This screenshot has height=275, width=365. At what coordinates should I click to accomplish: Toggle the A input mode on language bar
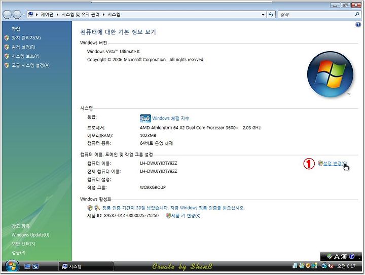click(337, 257)
